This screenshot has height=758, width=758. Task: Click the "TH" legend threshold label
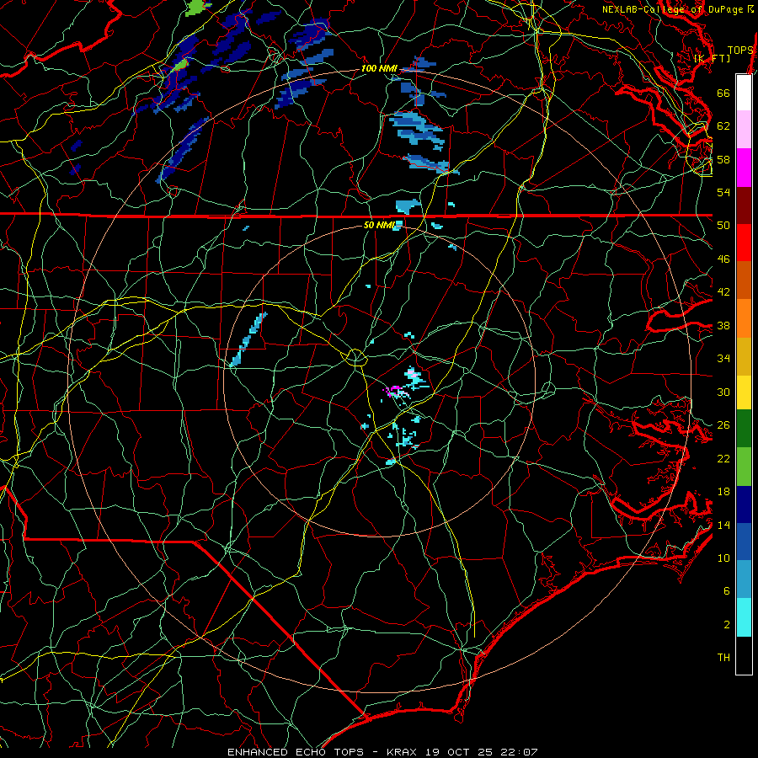point(723,658)
